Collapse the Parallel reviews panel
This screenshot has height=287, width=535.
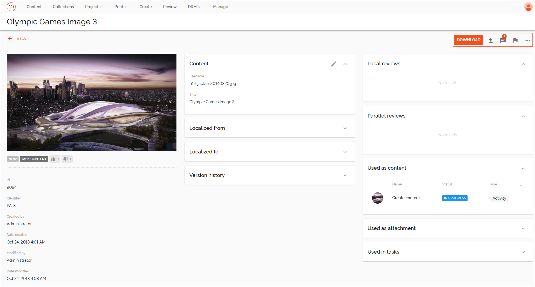click(x=523, y=116)
